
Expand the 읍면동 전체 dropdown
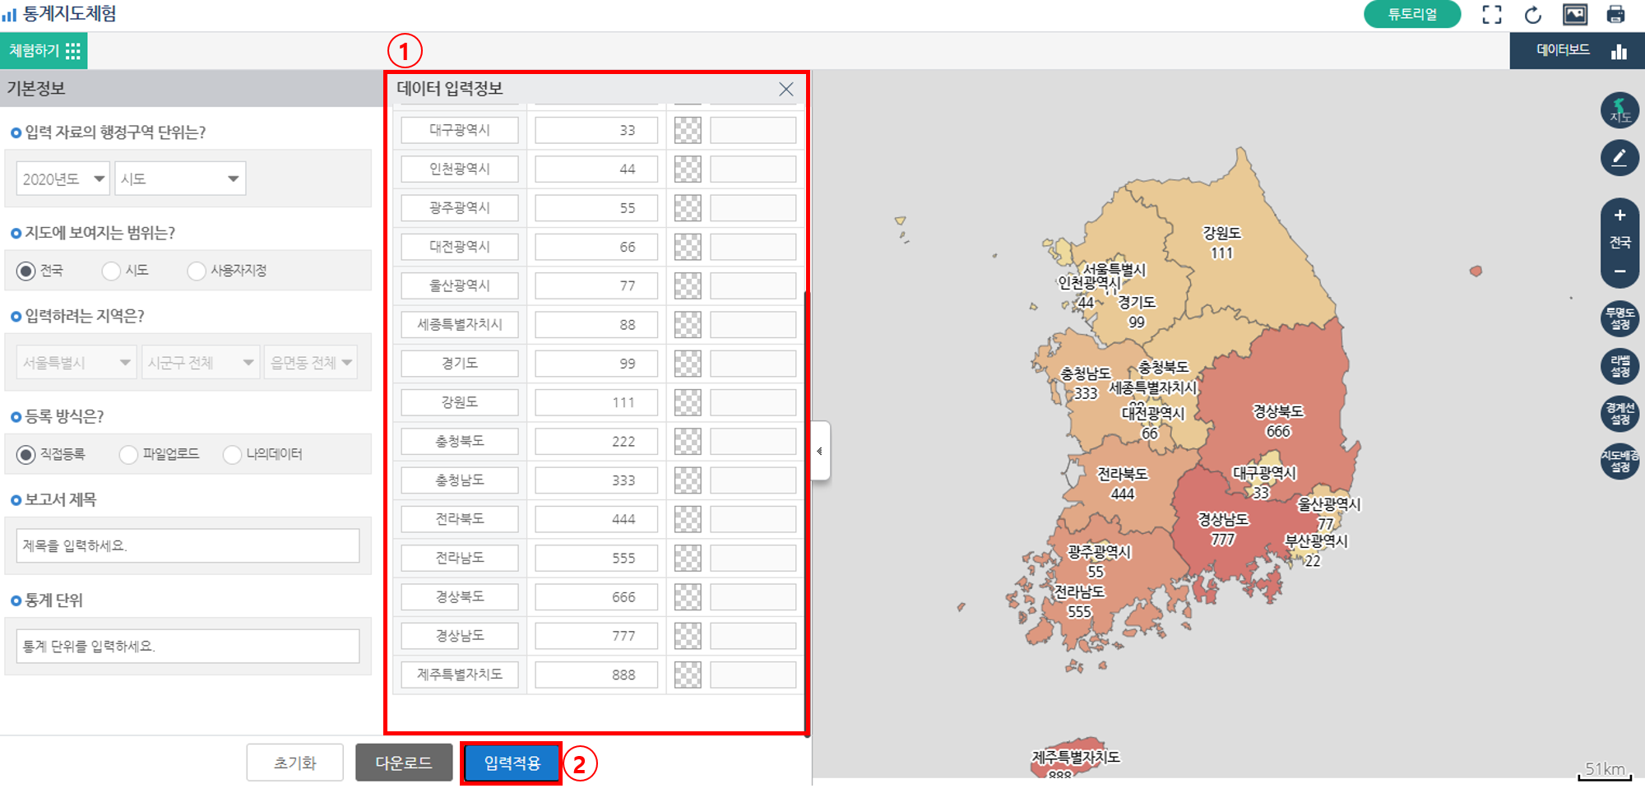click(311, 362)
